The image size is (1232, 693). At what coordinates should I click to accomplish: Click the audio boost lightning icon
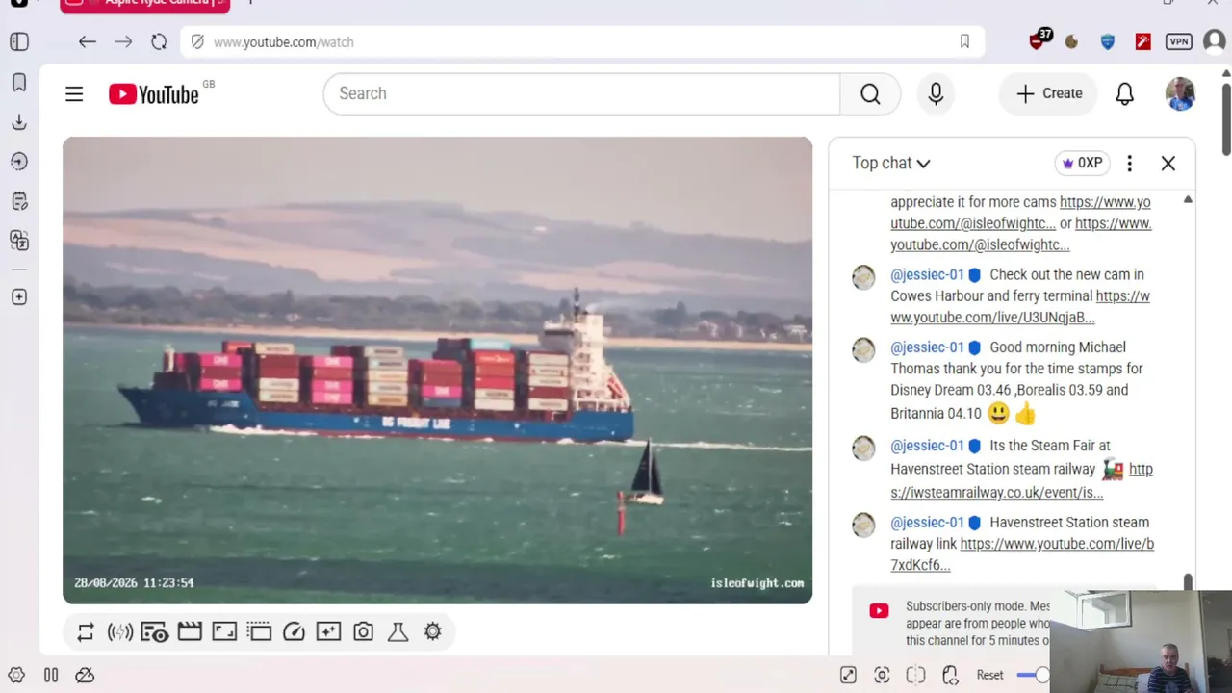pos(120,631)
